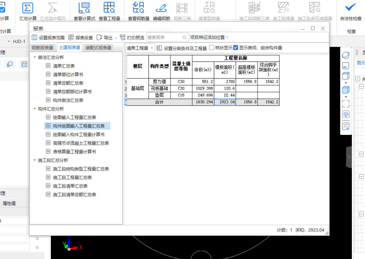Click the solid blue cube icon

[x=346, y=90]
